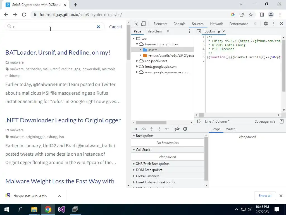
Task: Cancel the blog search
Action: [x=115, y=27]
